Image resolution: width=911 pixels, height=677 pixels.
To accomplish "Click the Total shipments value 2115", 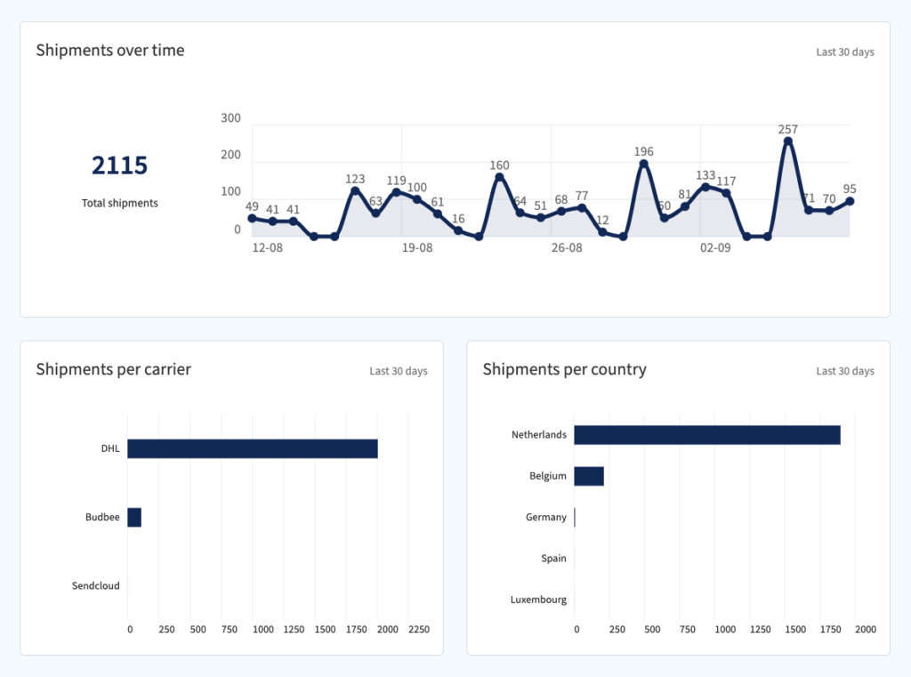I will tap(119, 165).
